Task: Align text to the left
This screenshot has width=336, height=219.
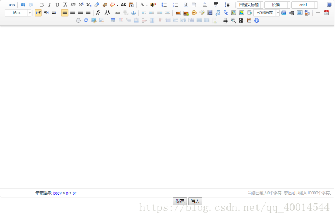Action: click(x=65, y=13)
